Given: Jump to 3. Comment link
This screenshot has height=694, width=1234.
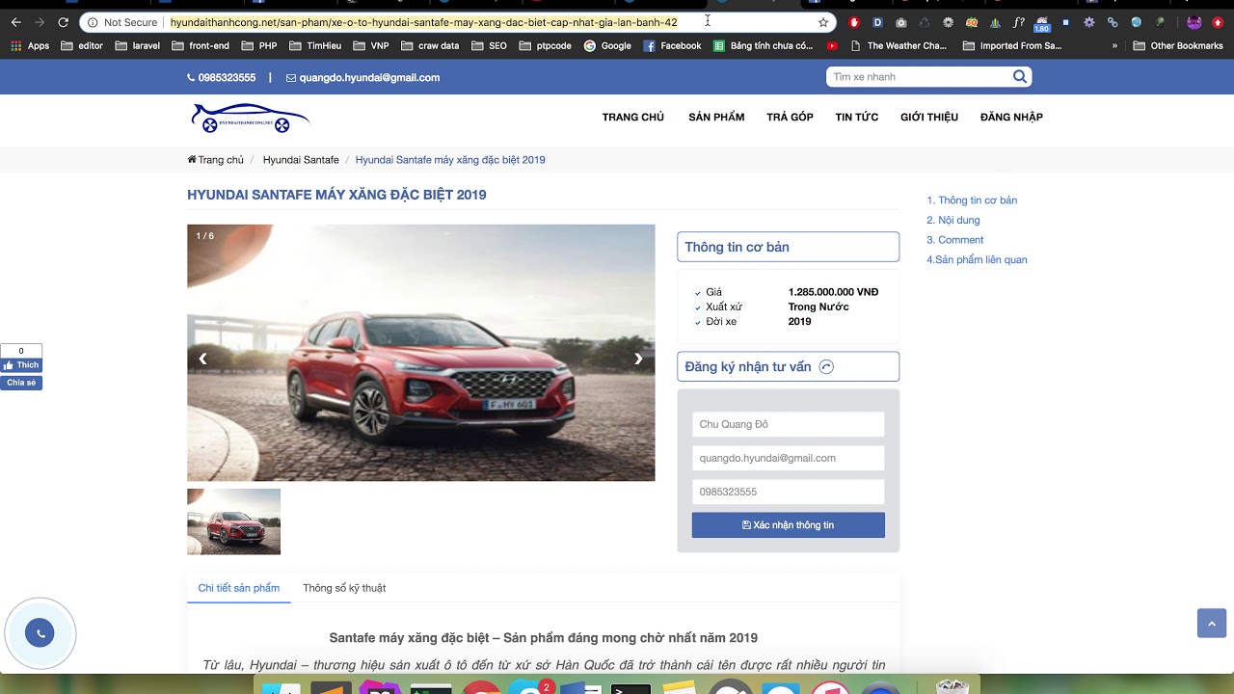Looking at the screenshot, I should click(955, 240).
